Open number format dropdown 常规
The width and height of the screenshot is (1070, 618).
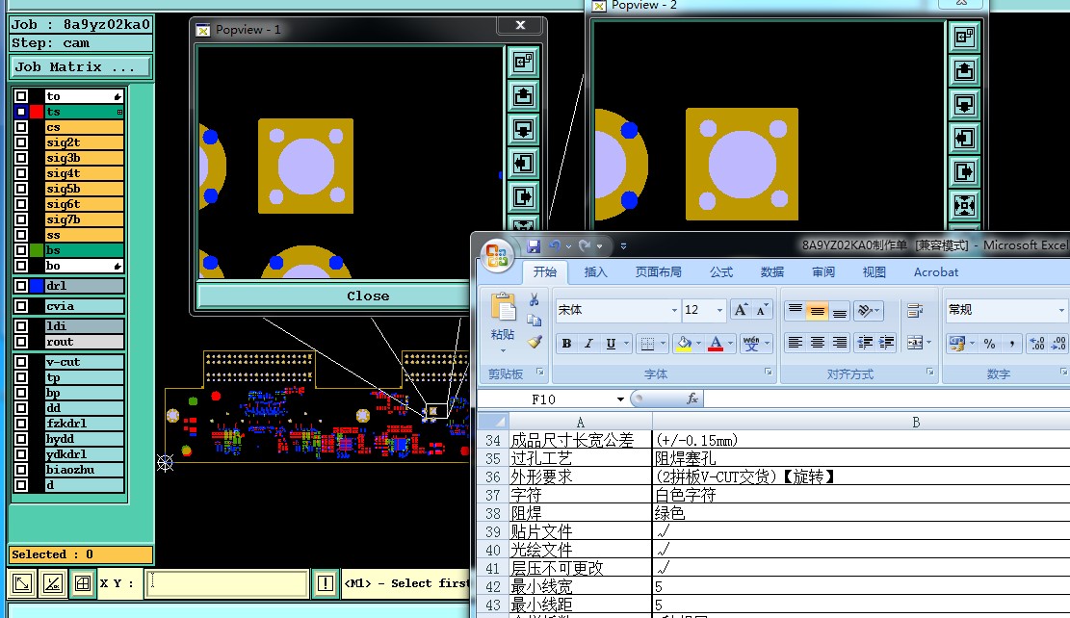pyautogui.click(x=1061, y=310)
